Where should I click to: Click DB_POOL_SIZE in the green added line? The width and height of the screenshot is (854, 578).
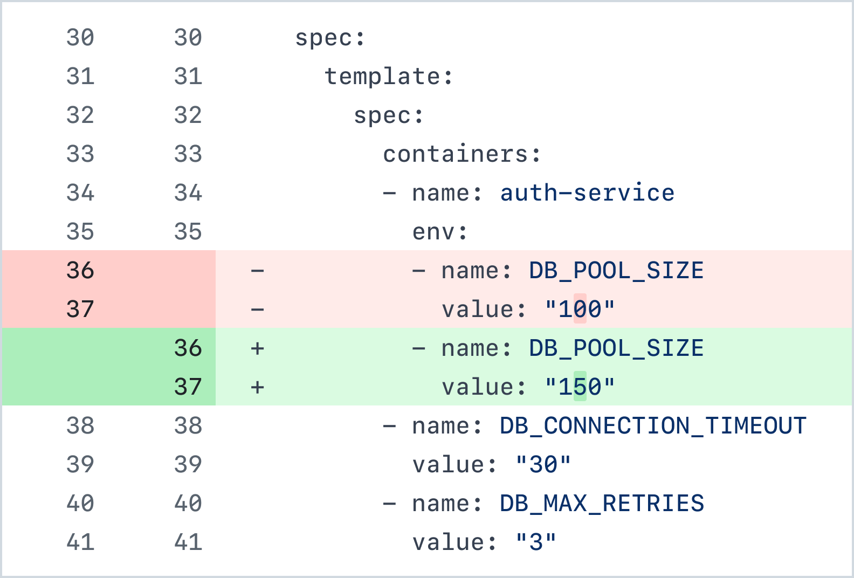click(x=616, y=348)
